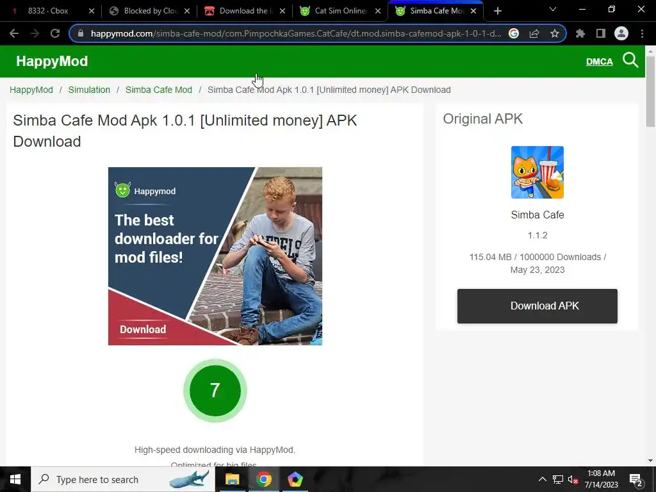
Task: Open the Chrome profile avatar
Action: click(621, 33)
